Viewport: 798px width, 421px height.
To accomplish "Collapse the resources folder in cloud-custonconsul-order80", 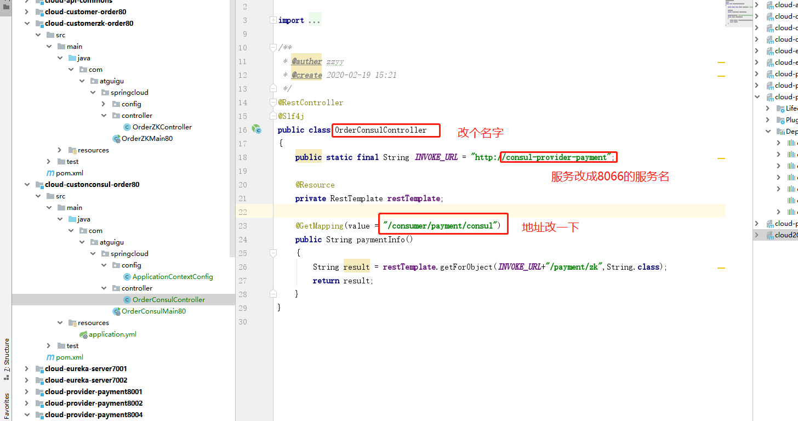I will tap(60, 323).
